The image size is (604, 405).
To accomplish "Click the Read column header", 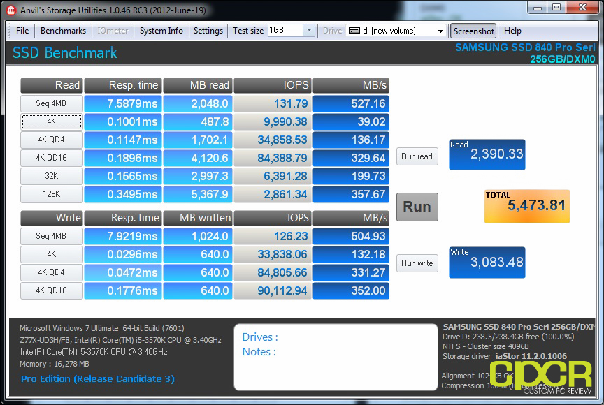I will point(51,85).
